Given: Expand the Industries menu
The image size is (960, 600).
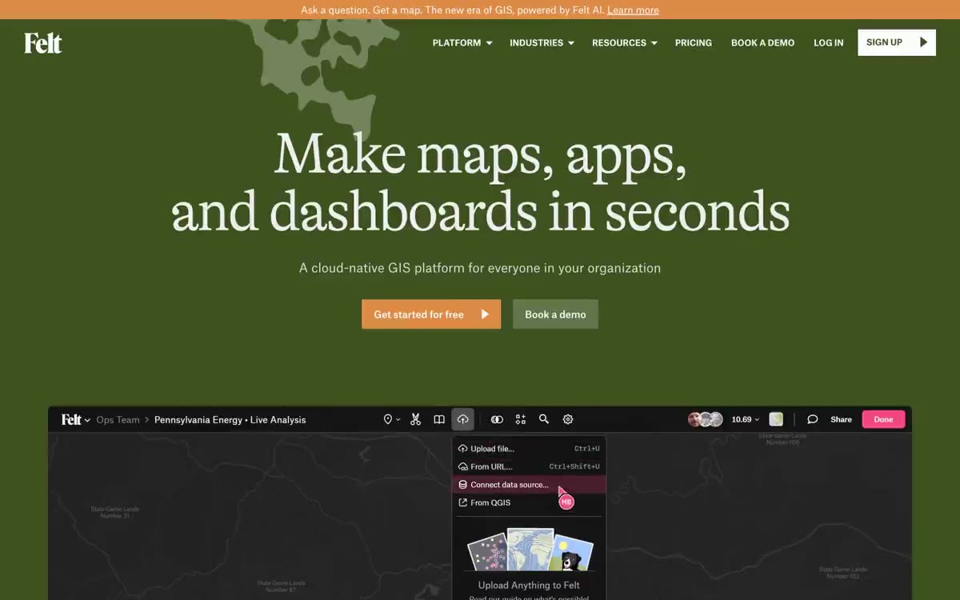Looking at the screenshot, I should pyautogui.click(x=542, y=43).
